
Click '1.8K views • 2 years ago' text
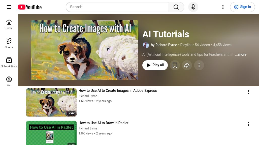[95, 133]
